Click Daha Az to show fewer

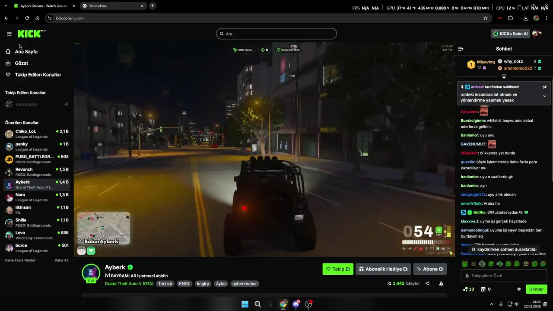coord(61,260)
